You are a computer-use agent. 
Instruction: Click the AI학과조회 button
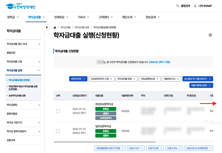(78, 79)
